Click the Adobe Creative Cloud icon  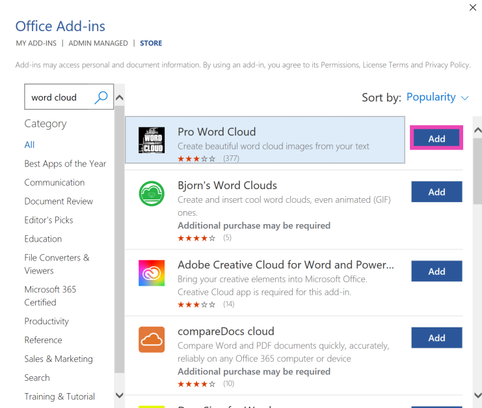click(152, 273)
